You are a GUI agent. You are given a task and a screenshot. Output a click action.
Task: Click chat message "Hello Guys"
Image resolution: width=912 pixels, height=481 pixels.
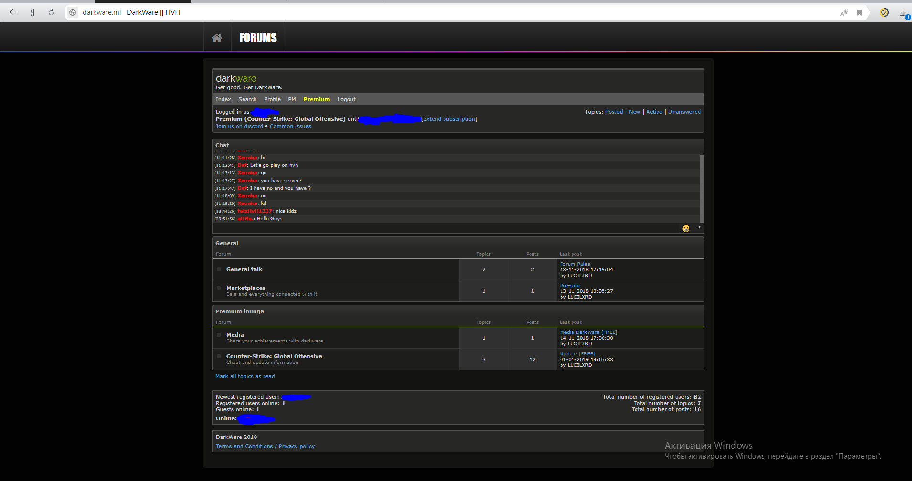click(269, 219)
